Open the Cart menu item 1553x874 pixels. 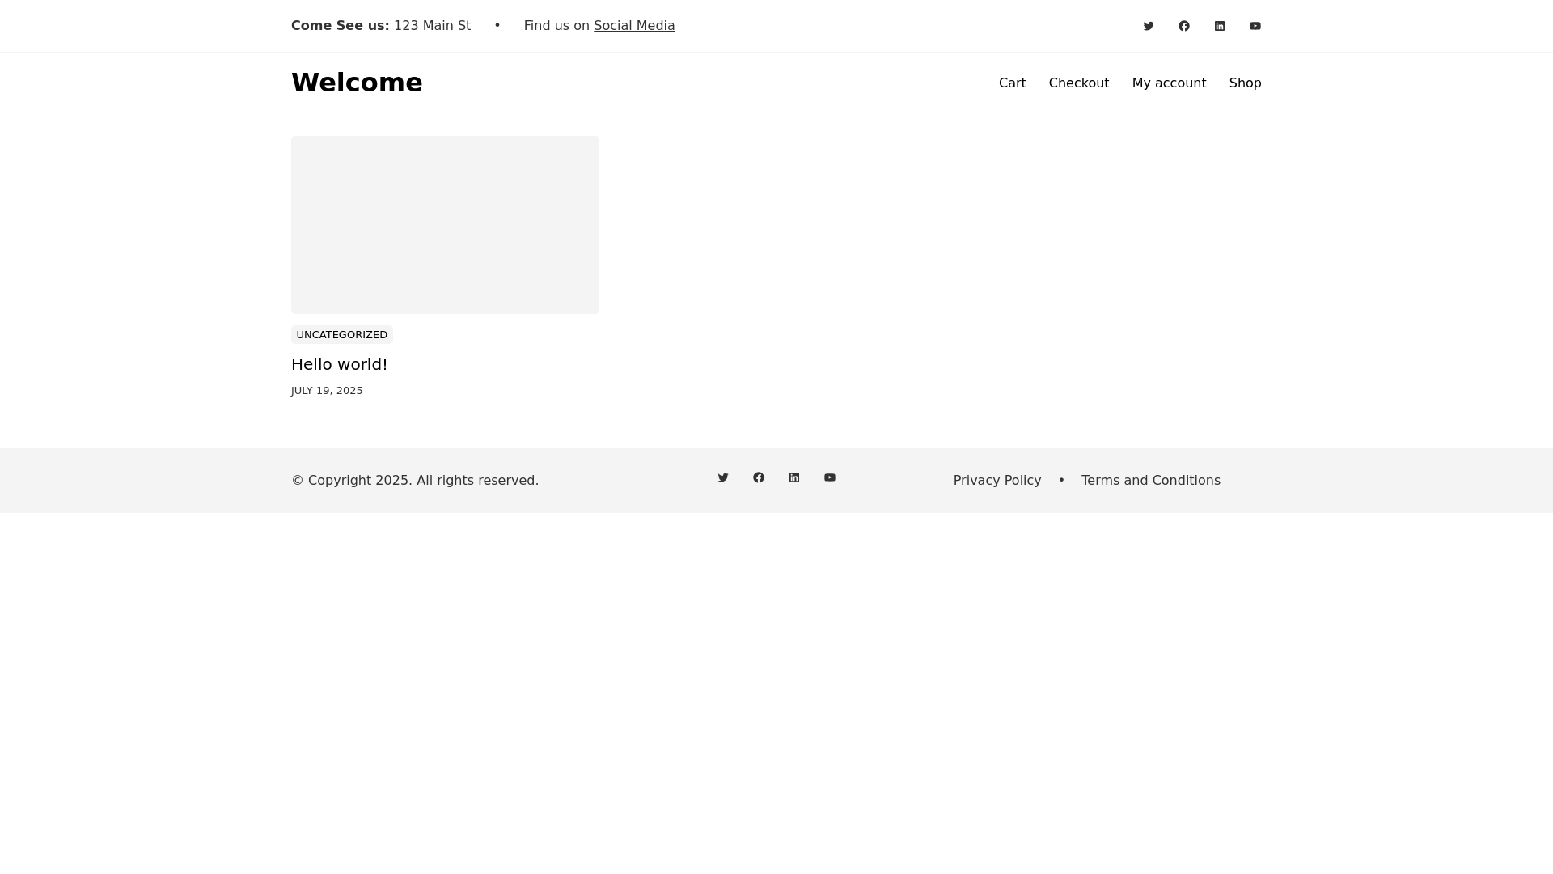pos(1012,83)
